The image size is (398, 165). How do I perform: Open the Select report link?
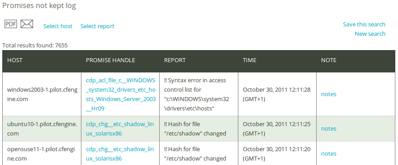[97, 26]
